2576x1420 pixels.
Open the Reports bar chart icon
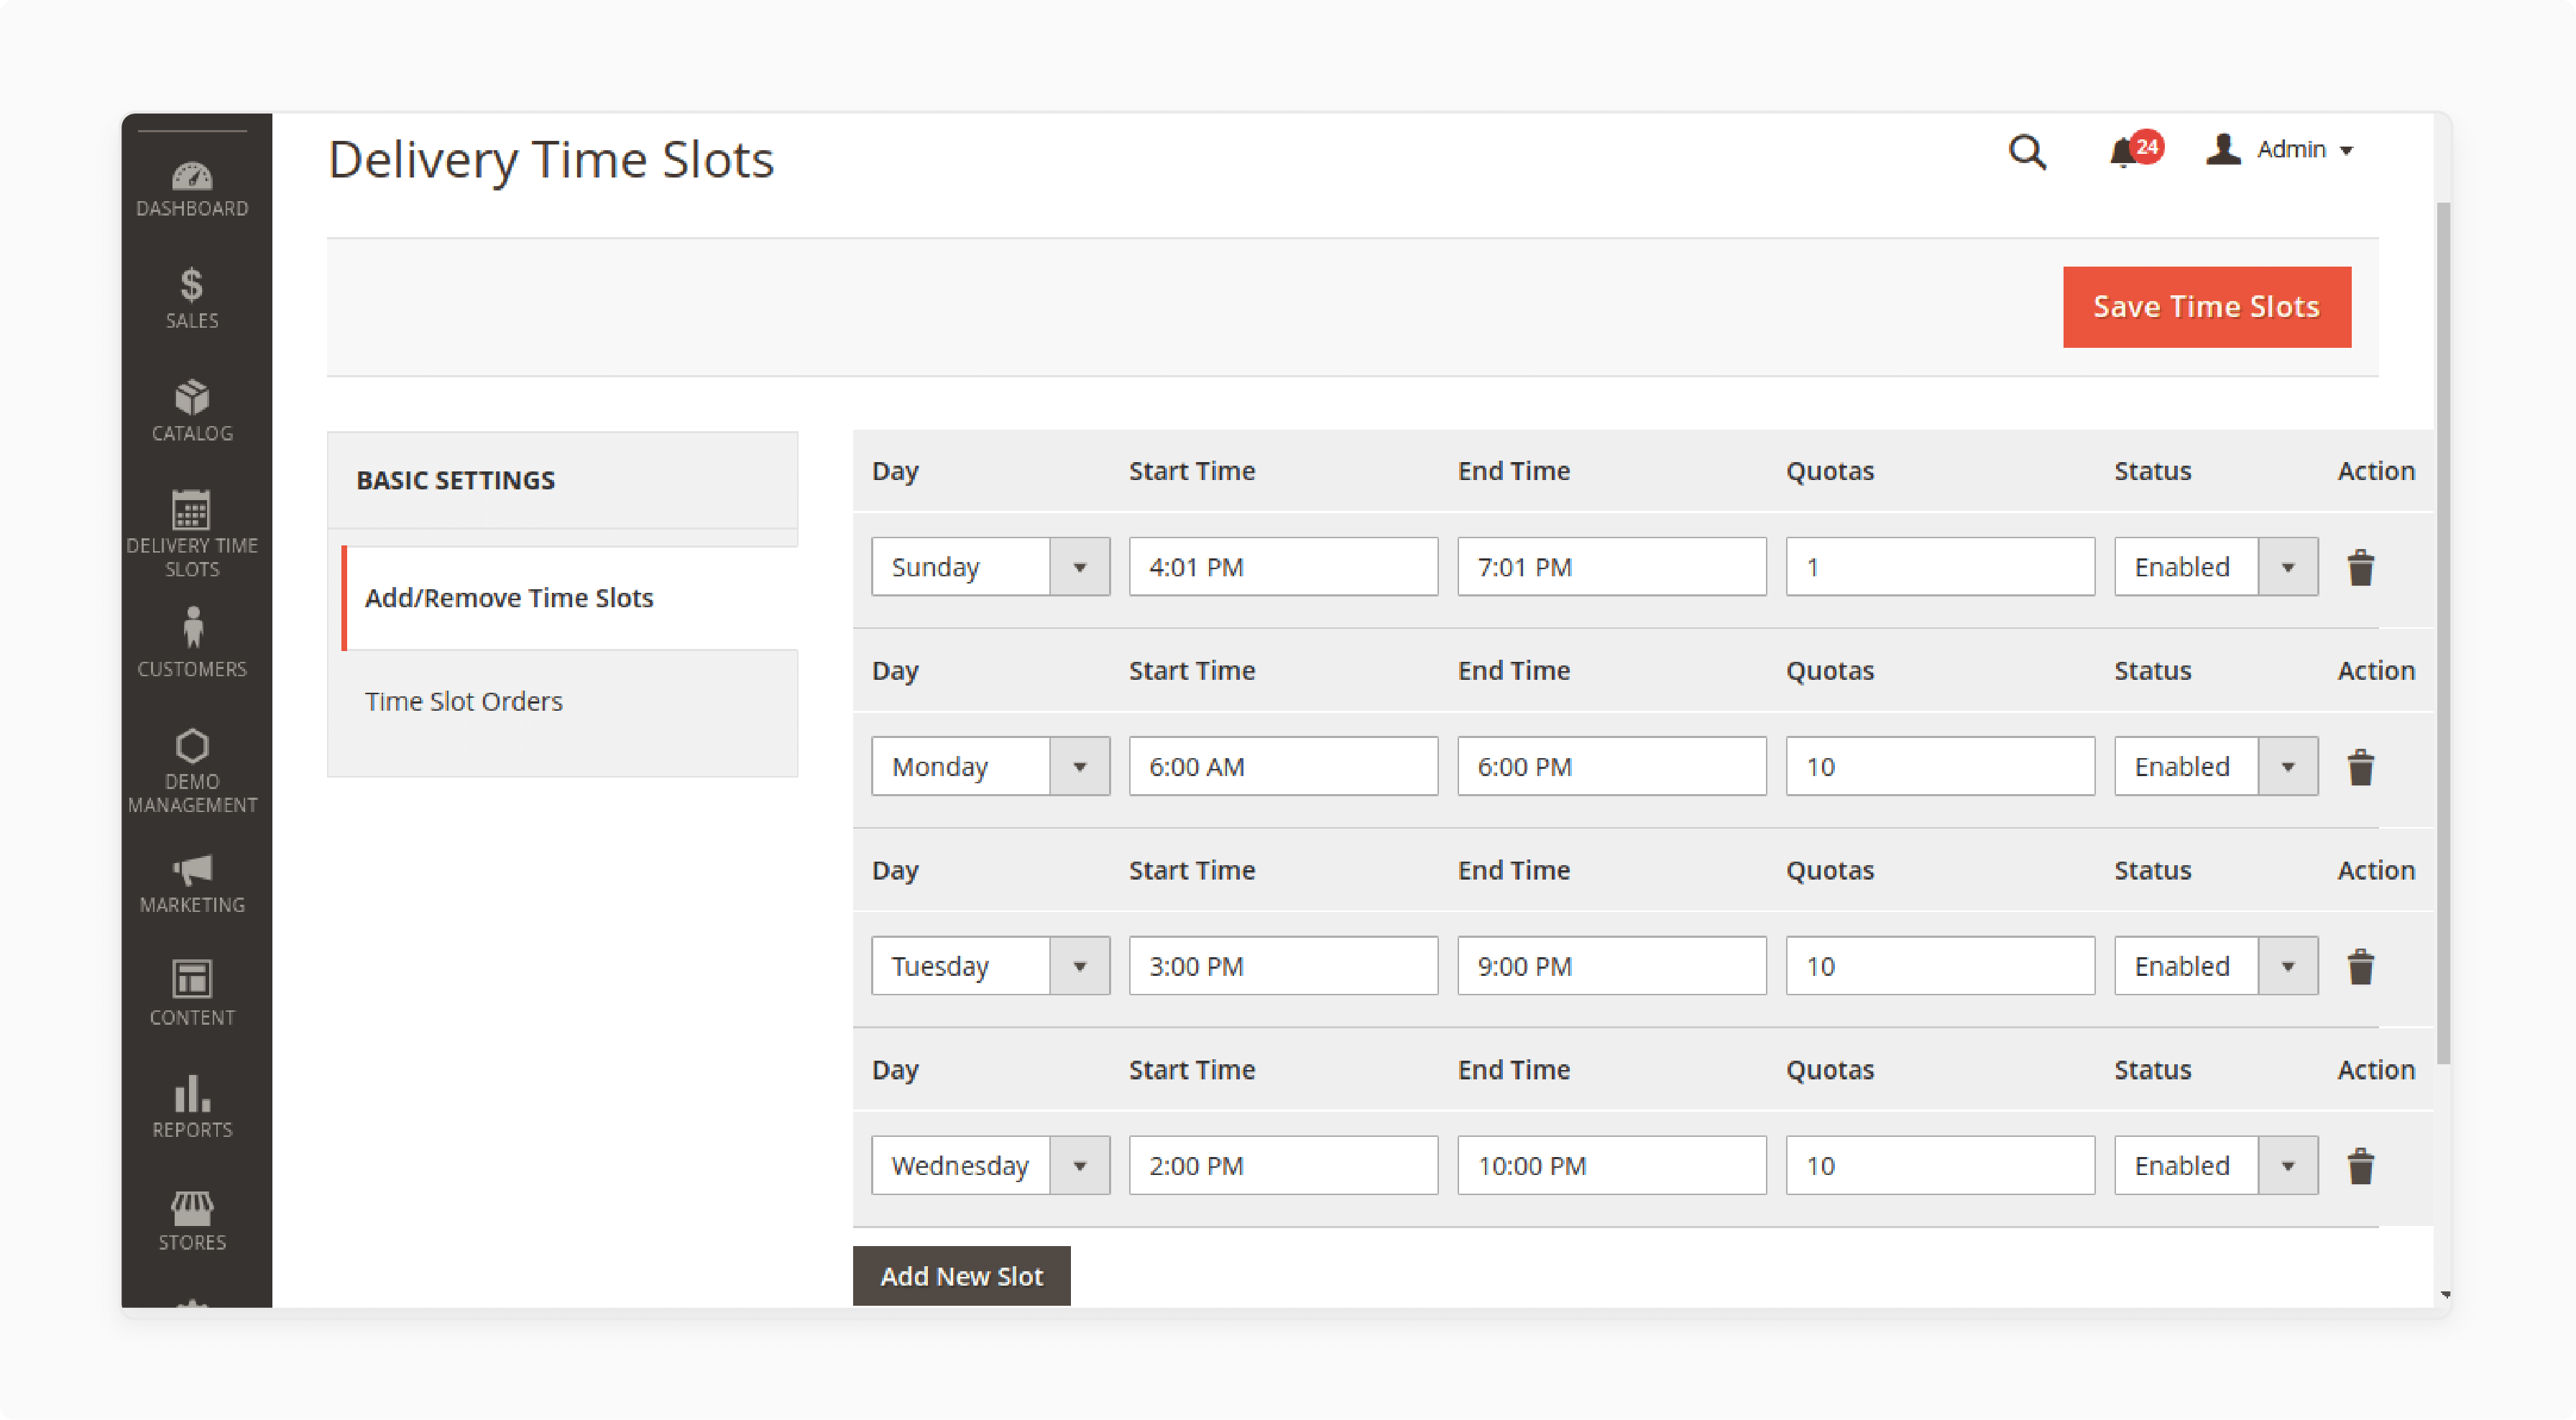coord(192,1094)
